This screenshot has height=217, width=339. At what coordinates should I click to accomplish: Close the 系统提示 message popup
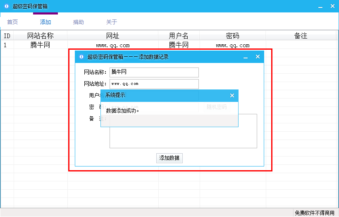pos(232,96)
